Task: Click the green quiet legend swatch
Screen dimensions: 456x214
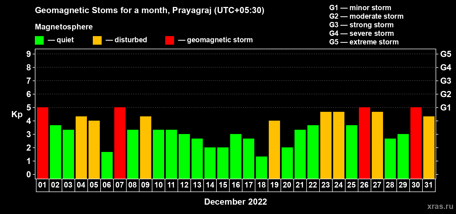Action: (39, 40)
